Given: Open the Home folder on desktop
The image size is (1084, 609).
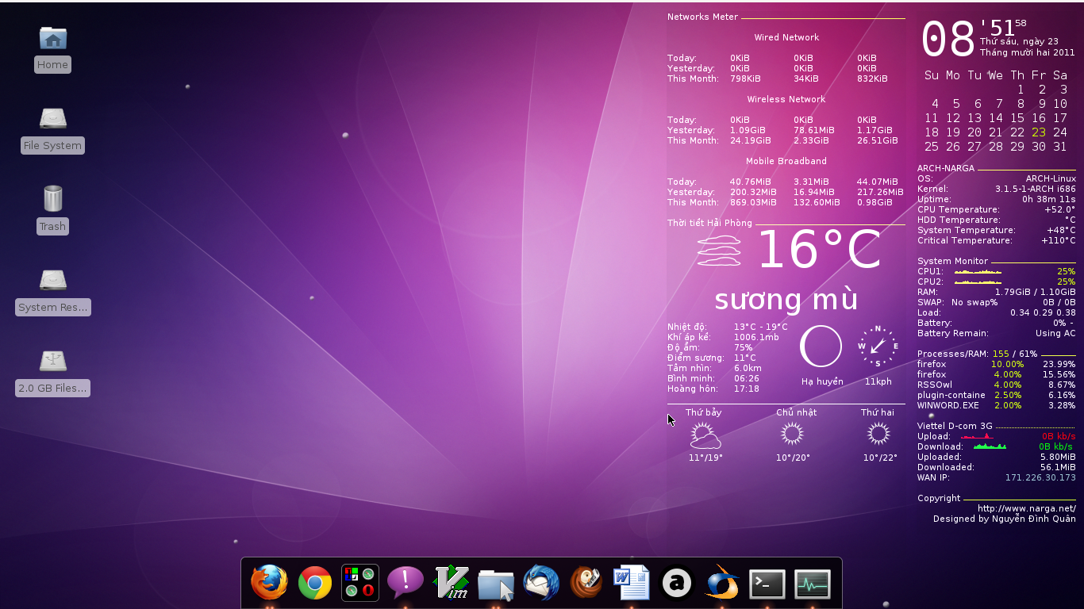Looking at the screenshot, I should tap(52, 39).
